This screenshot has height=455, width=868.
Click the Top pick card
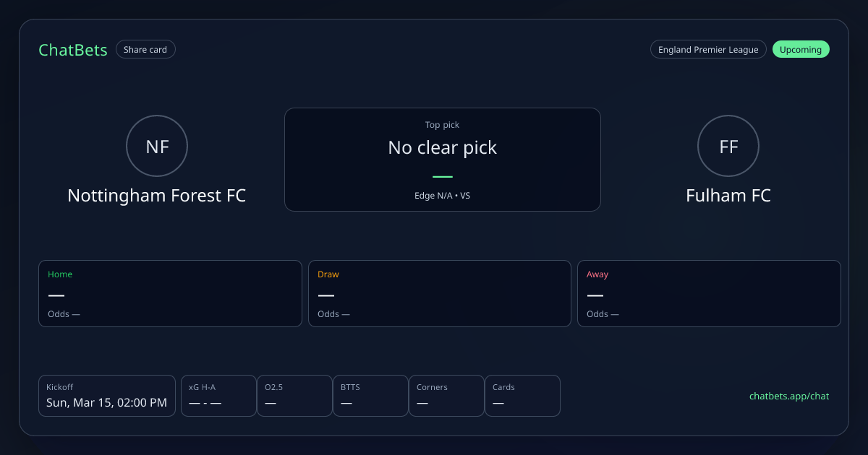[443, 160]
